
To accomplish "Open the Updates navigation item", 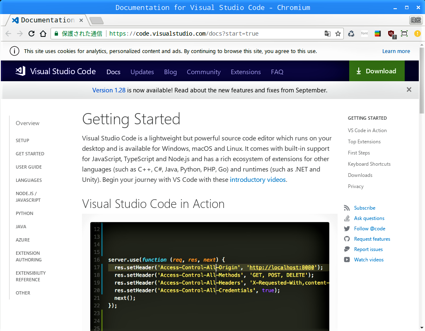I will (142, 72).
